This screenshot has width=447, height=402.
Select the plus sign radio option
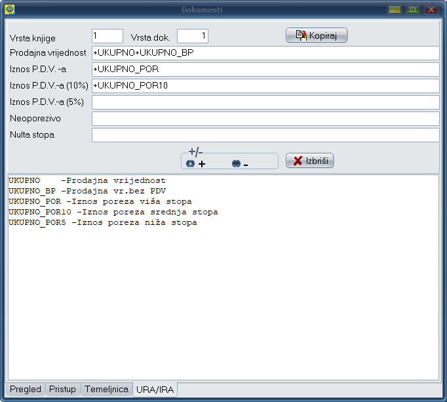click(x=191, y=164)
